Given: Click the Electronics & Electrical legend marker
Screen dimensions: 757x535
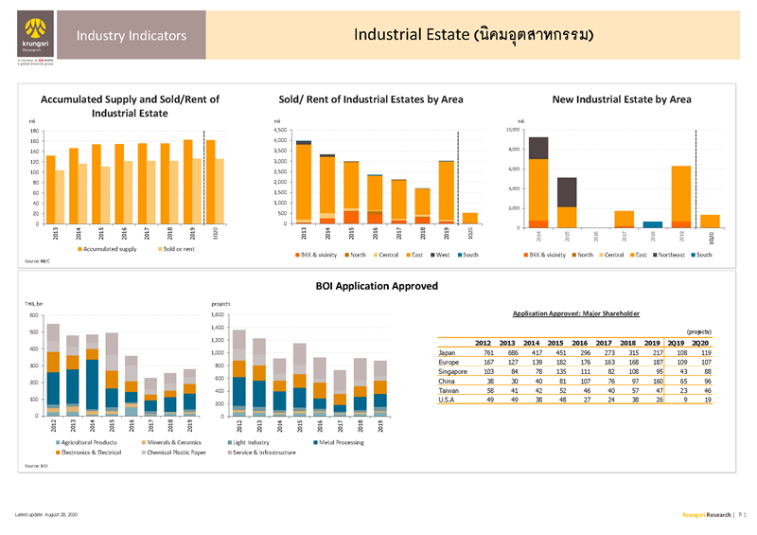Looking at the screenshot, I should click(x=57, y=453).
